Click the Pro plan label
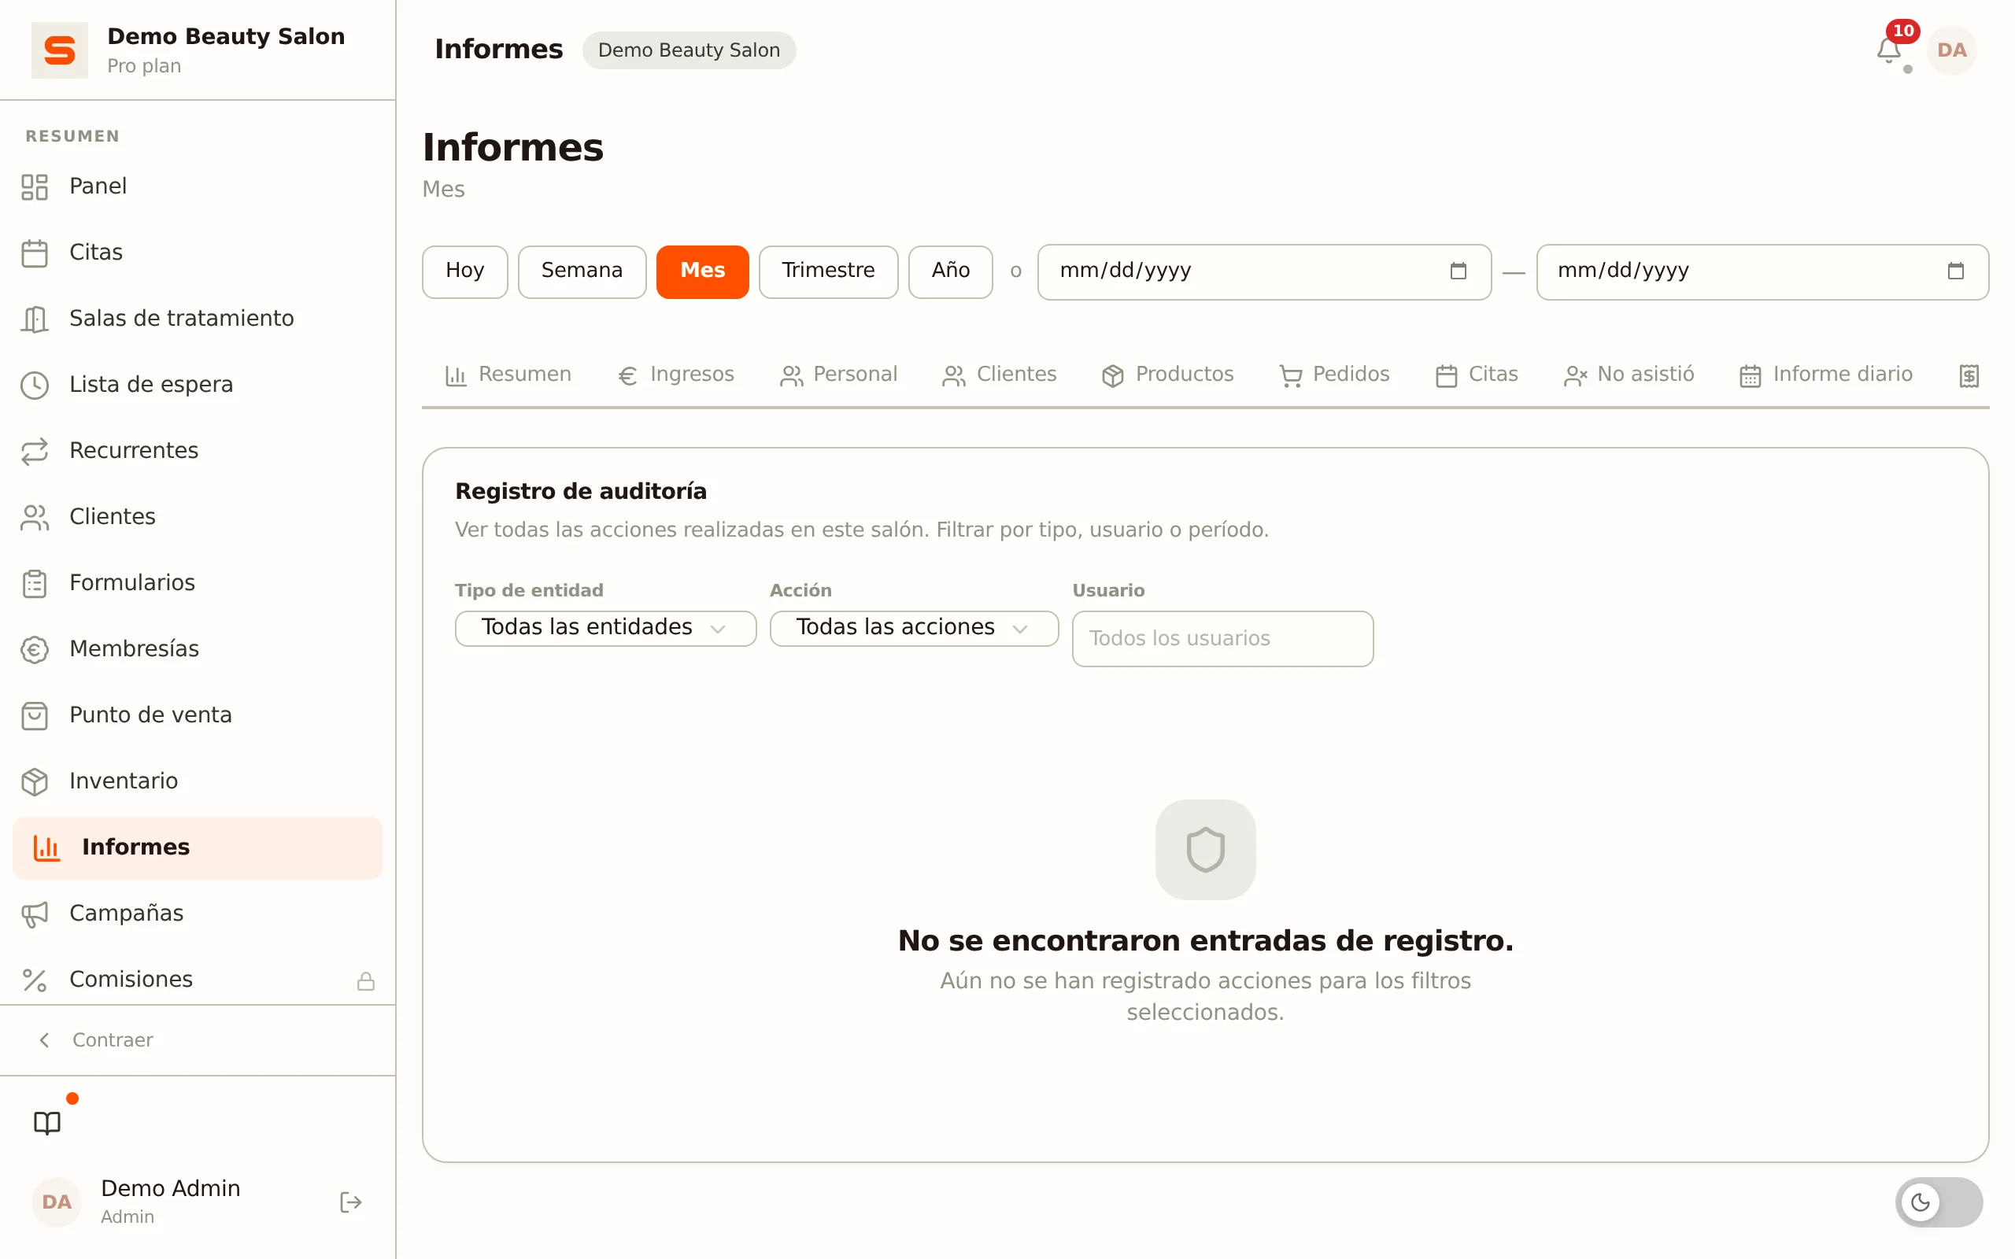Image resolution: width=2015 pixels, height=1259 pixels. coord(144,66)
